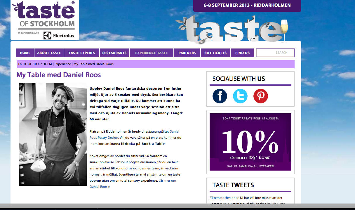Viewport: 355px width, 210px height.
Task: Click the SOCIALISE WITH US heading
Action: click(239, 79)
